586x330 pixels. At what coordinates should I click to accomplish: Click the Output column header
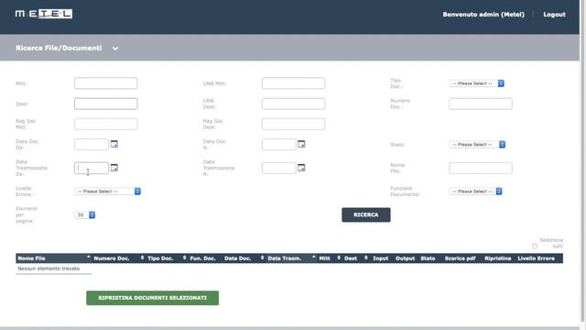click(x=405, y=258)
